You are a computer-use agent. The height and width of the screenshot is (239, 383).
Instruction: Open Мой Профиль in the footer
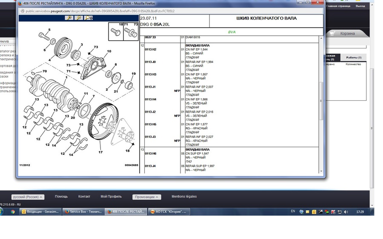click(111, 196)
